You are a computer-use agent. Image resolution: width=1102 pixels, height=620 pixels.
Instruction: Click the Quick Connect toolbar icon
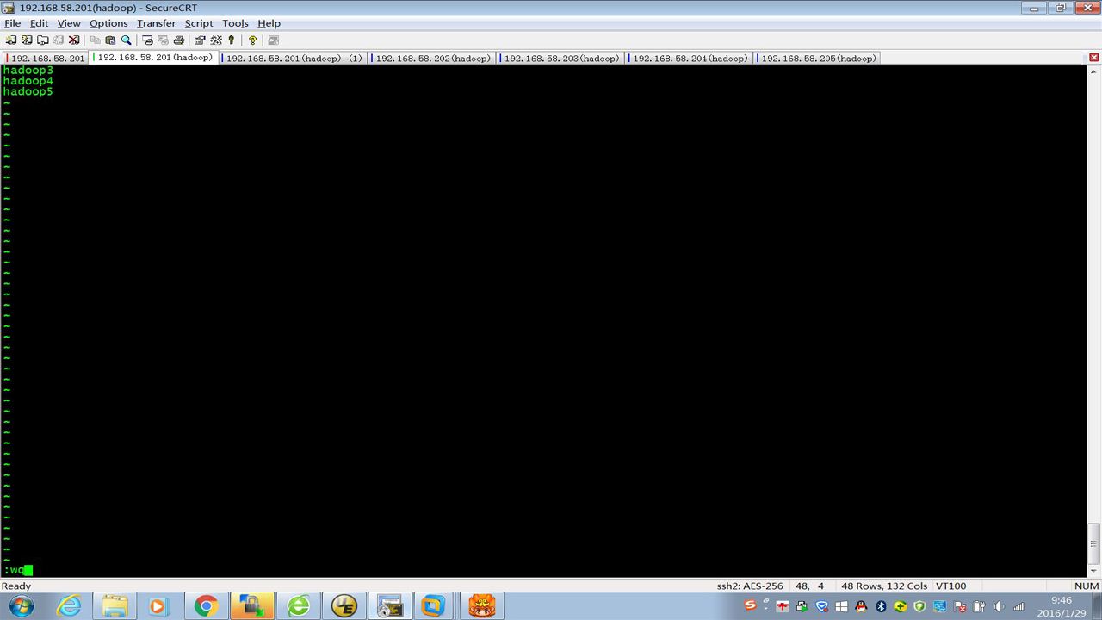(x=27, y=40)
